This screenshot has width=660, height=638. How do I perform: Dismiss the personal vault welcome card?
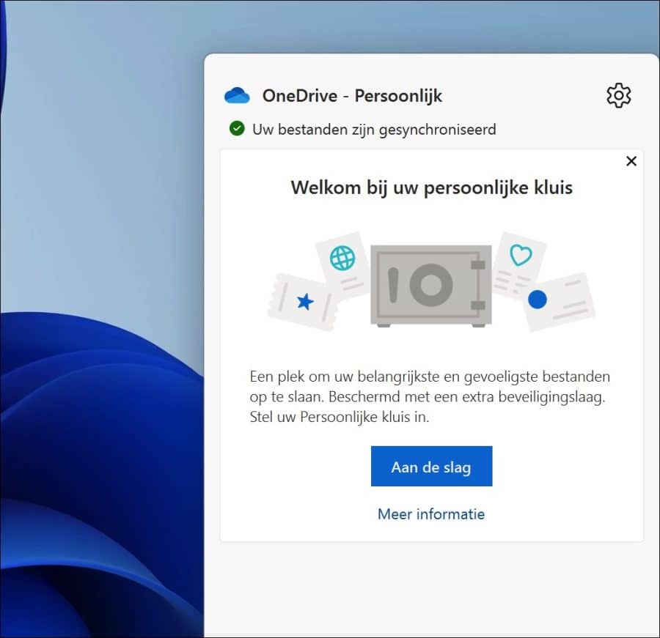coord(631,161)
